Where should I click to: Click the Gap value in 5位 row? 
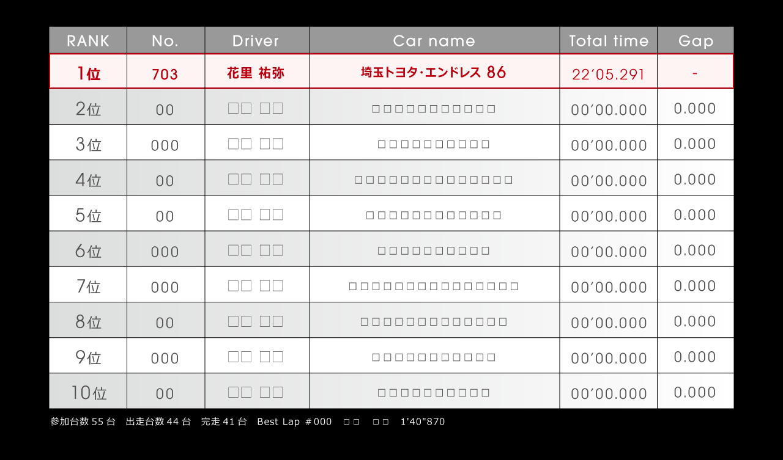(x=695, y=214)
